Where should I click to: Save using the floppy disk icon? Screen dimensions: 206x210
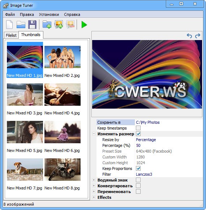tap(32, 25)
